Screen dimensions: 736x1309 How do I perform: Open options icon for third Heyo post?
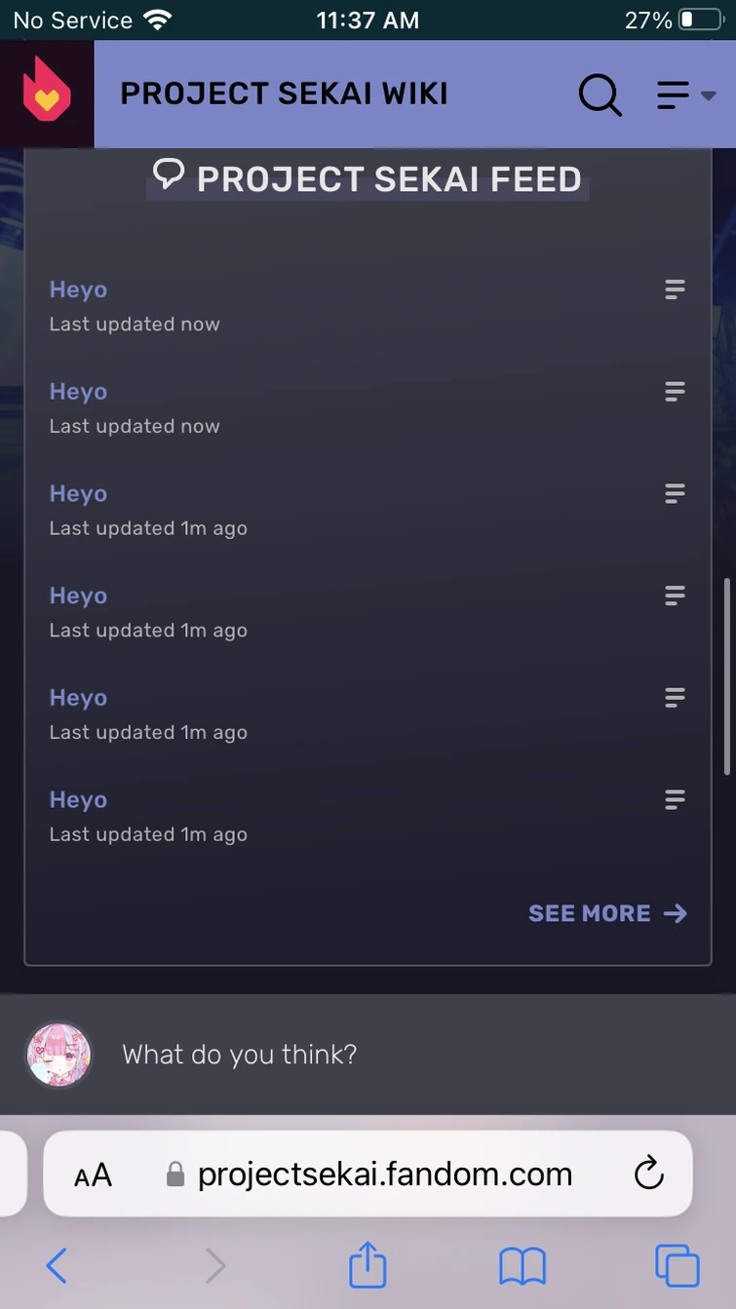tap(675, 494)
